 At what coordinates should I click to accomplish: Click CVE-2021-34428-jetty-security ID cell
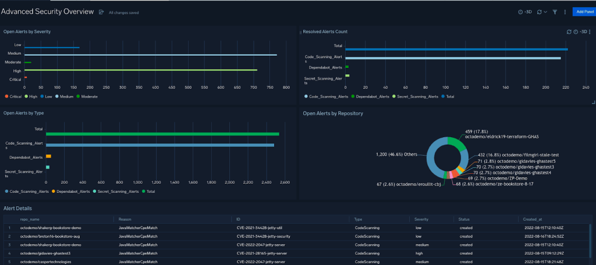[262, 236]
